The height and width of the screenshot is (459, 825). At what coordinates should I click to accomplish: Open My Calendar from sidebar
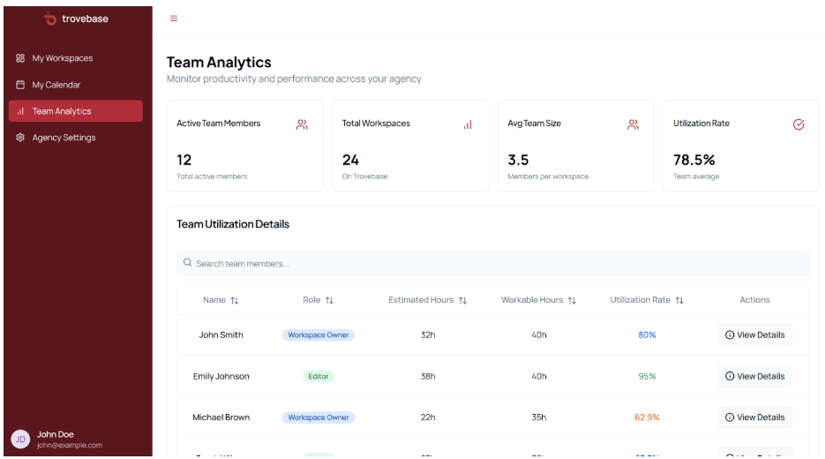click(x=76, y=85)
